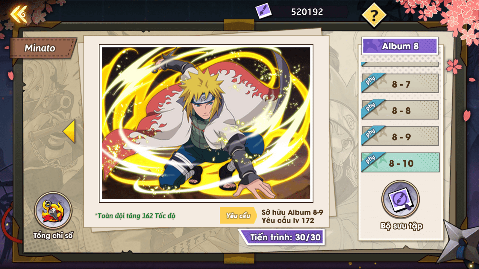Open the Bộ sưu tập collection icon

tap(401, 199)
